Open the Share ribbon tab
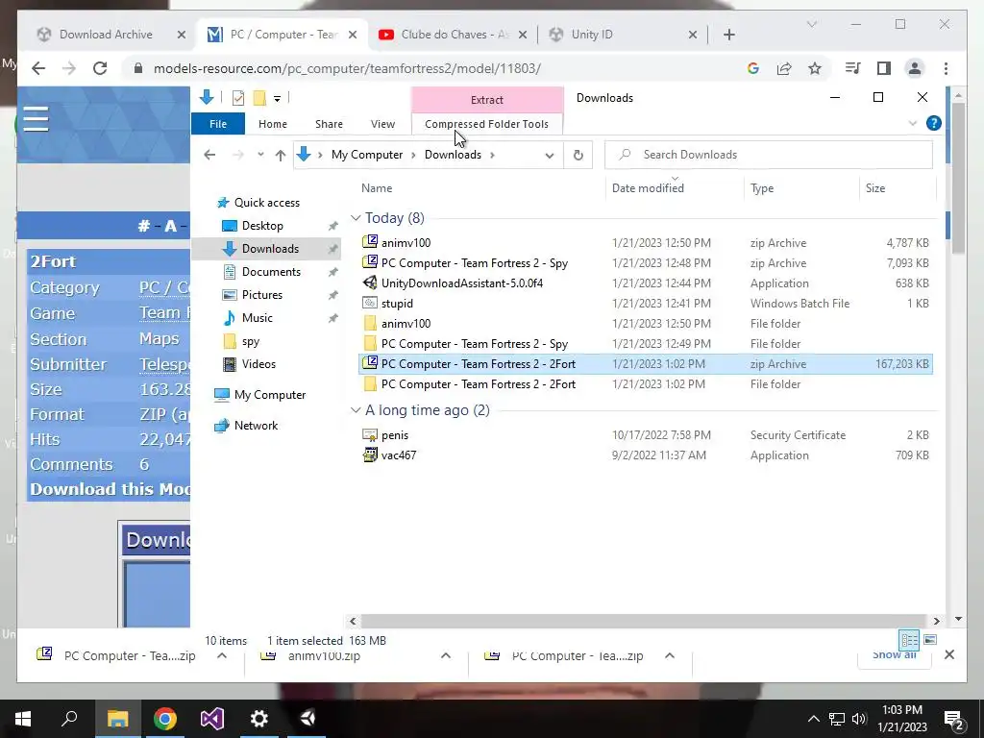This screenshot has height=738, width=984. click(x=329, y=124)
